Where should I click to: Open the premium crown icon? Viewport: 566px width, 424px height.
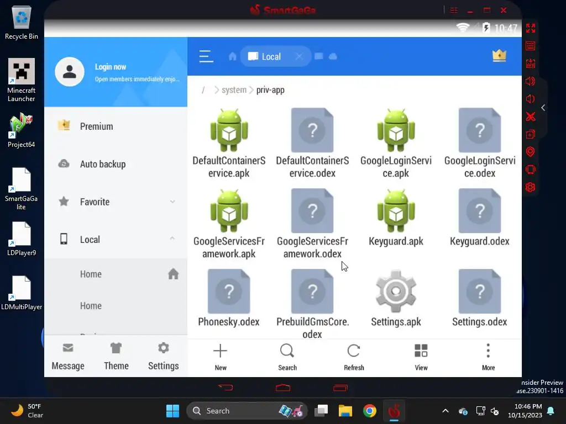click(499, 56)
